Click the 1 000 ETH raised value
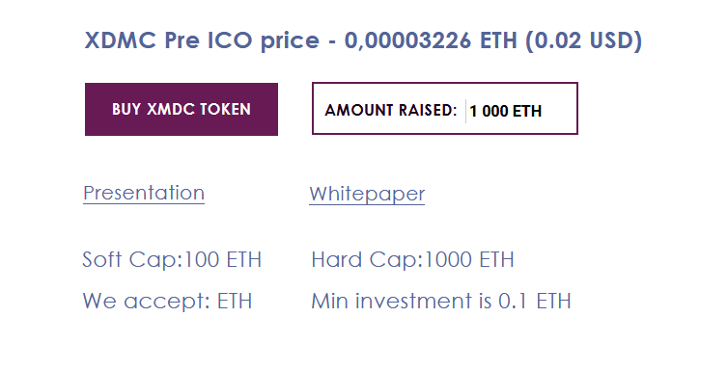 (506, 111)
